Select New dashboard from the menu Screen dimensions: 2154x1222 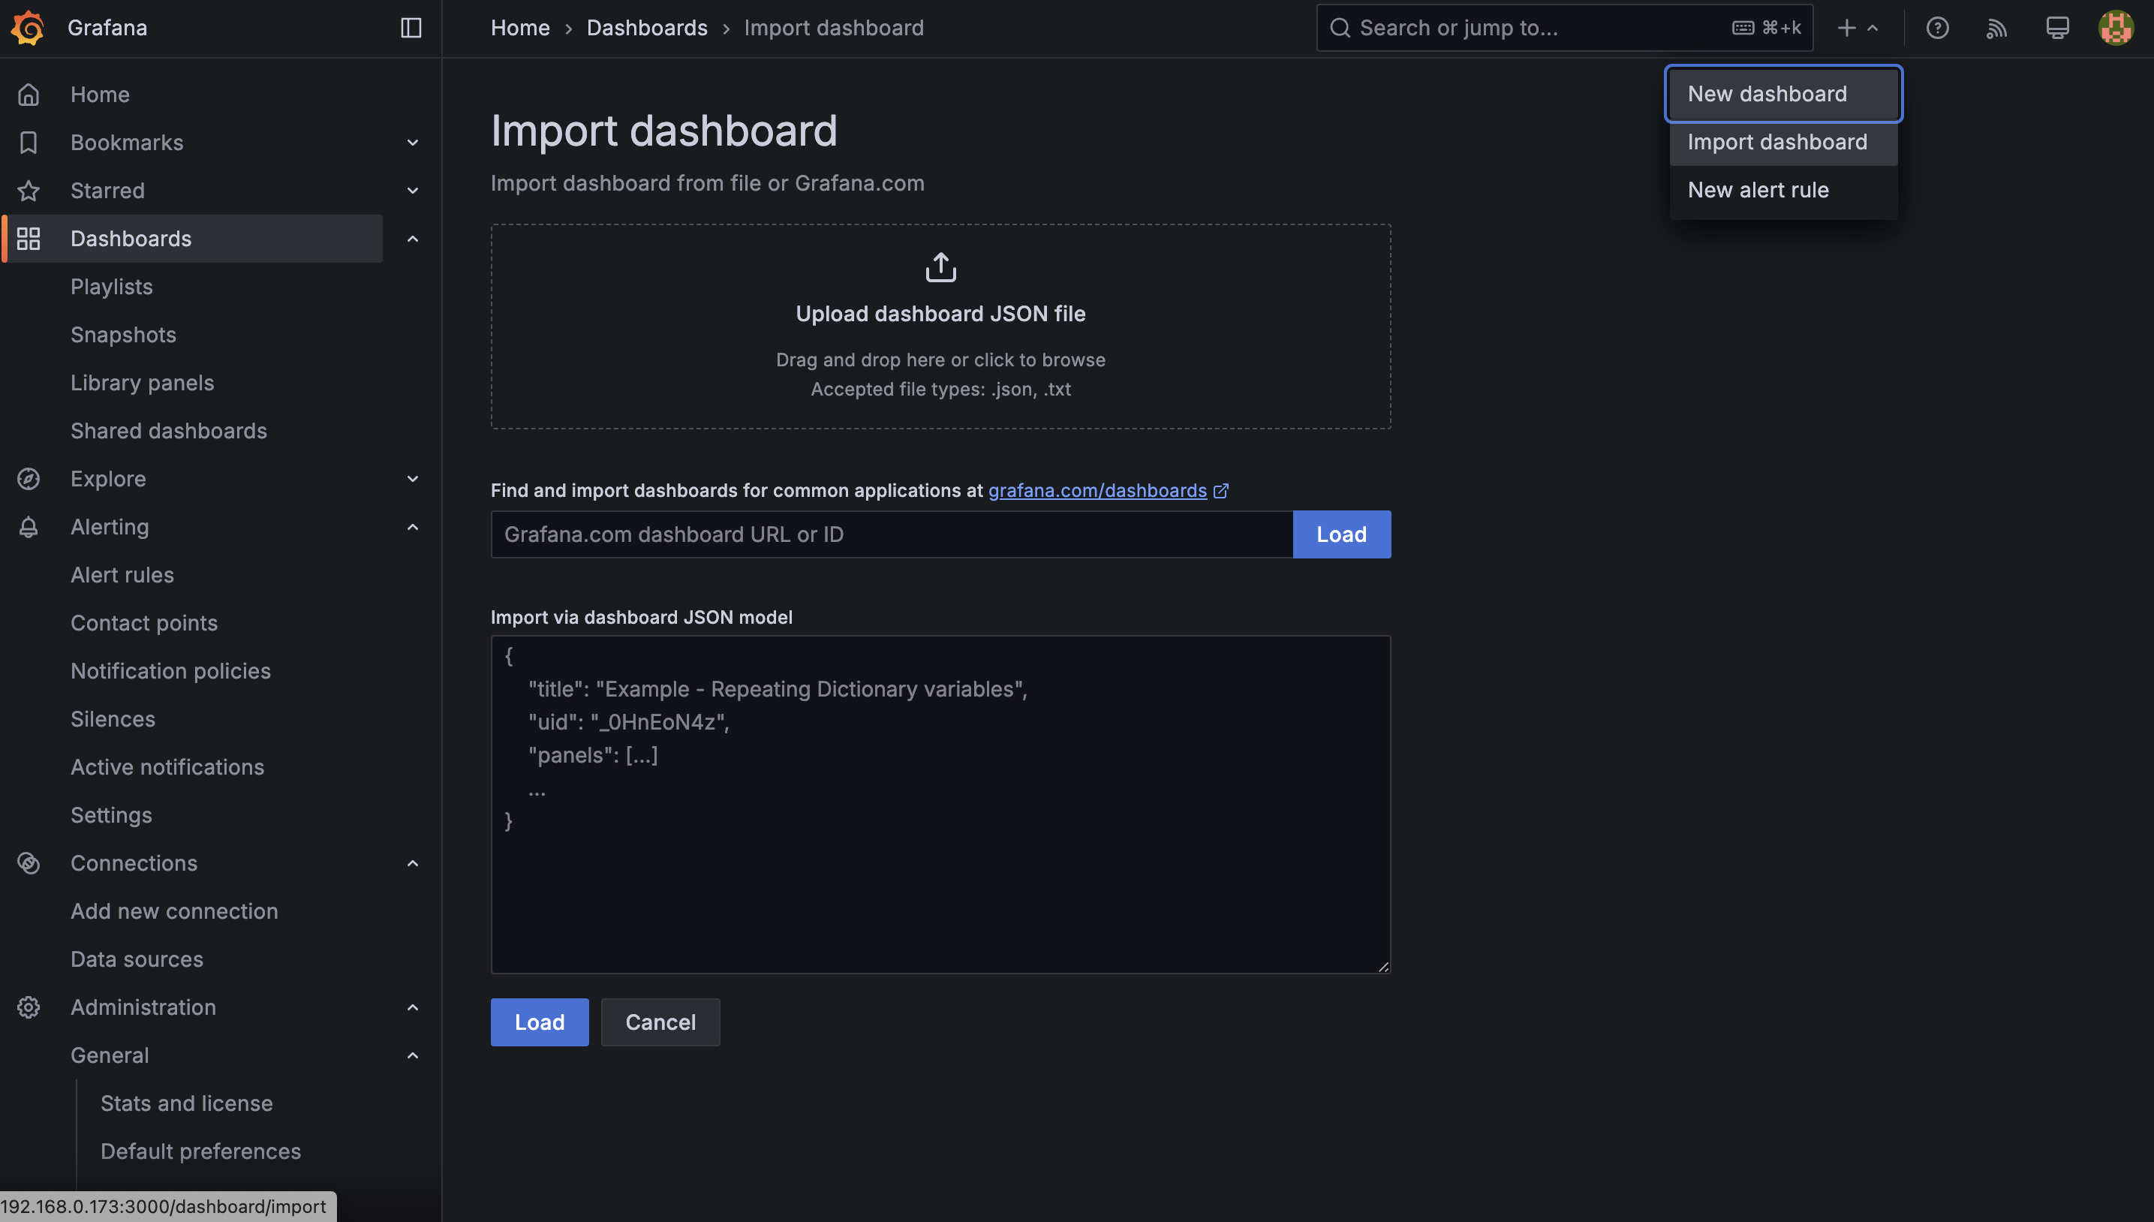pos(1766,94)
